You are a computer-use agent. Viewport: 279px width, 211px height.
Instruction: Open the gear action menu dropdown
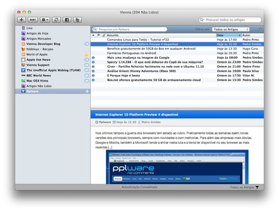(45, 20)
